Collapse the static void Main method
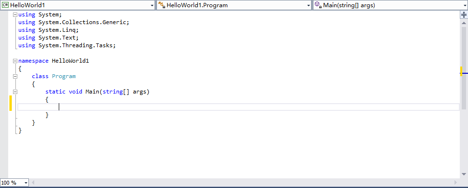 point(15,92)
